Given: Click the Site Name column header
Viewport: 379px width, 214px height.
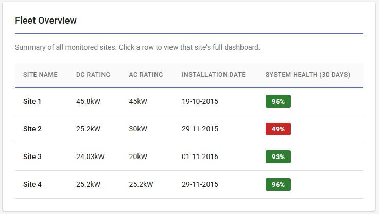Looking at the screenshot, I should tap(40, 75).
